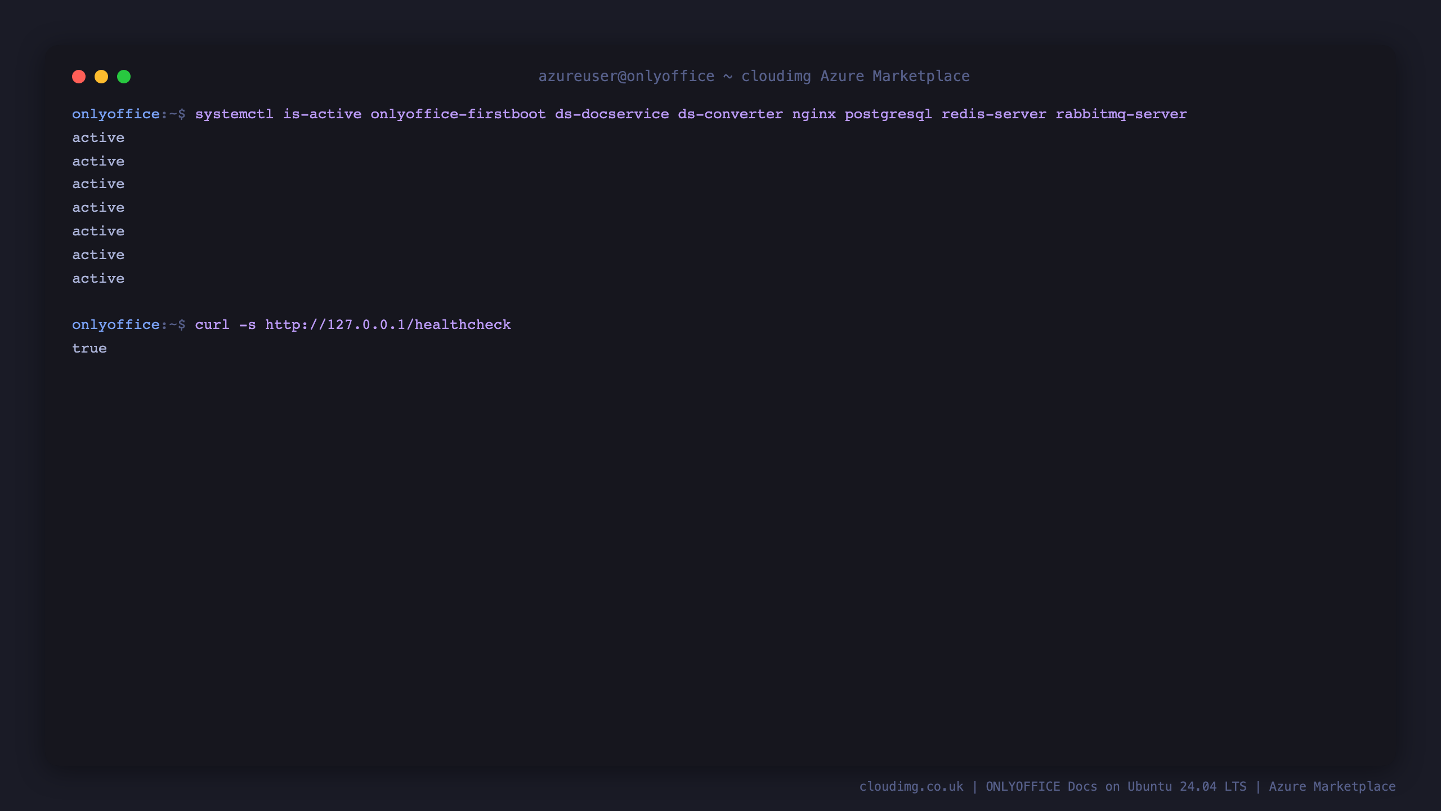Click the yellow minimize window button
The height and width of the screenshot is (811, 1441).
point(101,77)
